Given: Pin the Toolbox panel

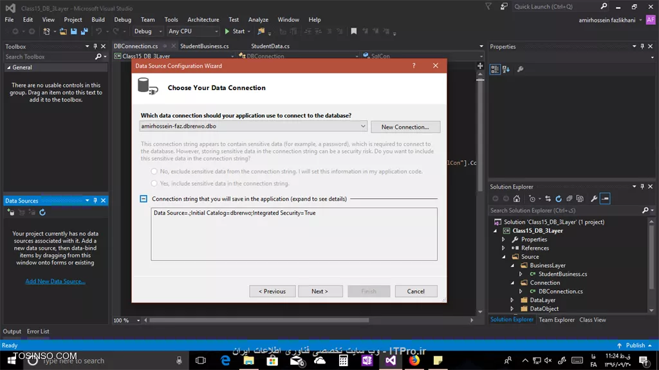Looking at the screenshot, I should 95,46.
